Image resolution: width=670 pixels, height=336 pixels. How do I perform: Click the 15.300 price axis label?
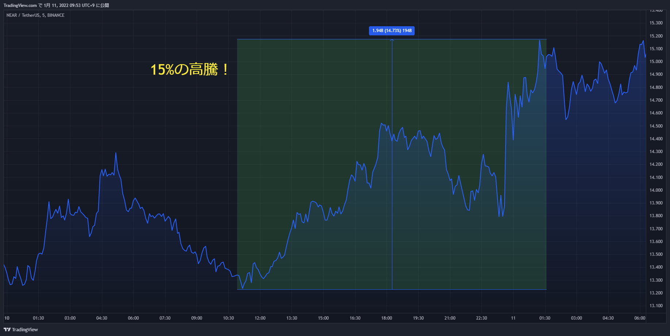(x=656, y=23)
